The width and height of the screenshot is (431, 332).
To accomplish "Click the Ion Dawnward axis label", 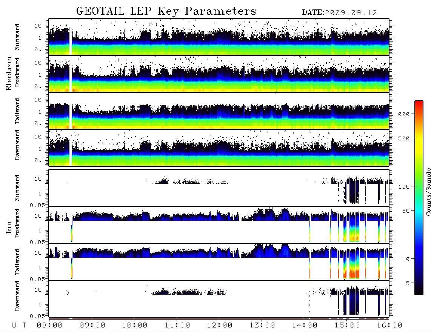I will click(x=17, y=296).
